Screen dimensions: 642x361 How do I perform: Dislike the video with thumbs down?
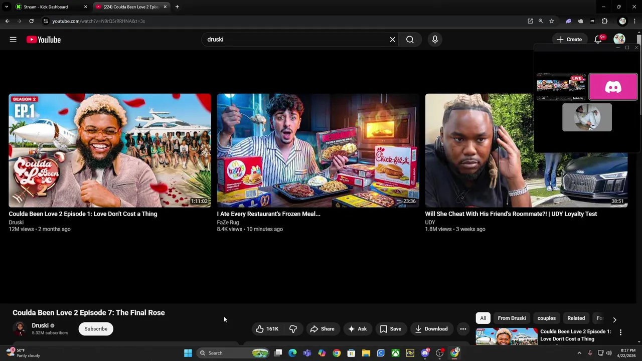pos(293,329)
